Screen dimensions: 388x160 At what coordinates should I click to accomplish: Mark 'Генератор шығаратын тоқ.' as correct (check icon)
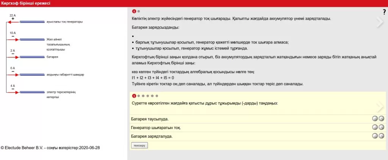[x=375, y=127]
